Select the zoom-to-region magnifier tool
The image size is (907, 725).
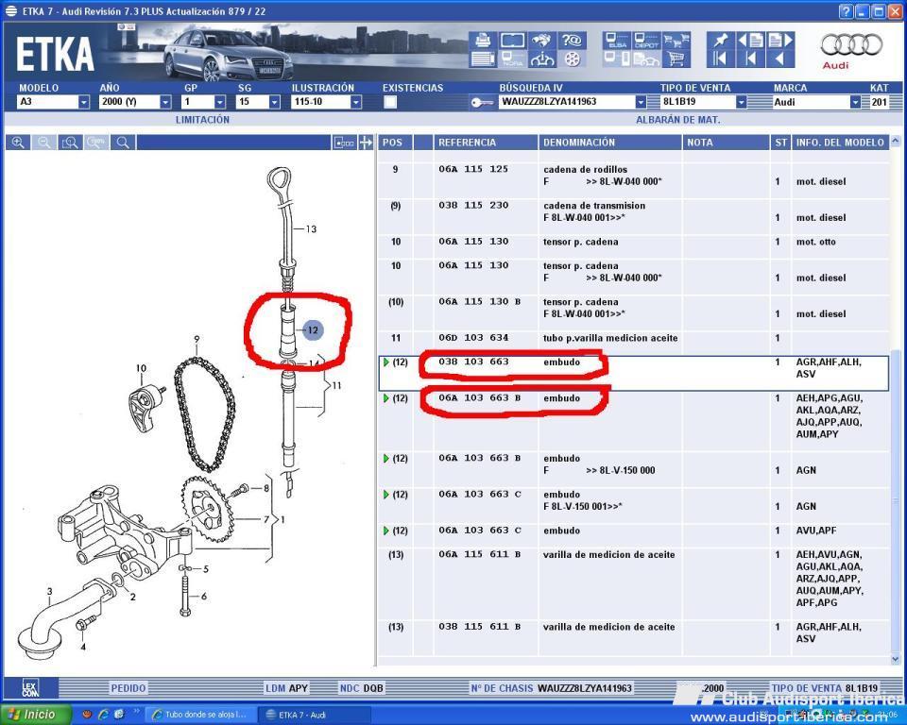click(70, 143)
